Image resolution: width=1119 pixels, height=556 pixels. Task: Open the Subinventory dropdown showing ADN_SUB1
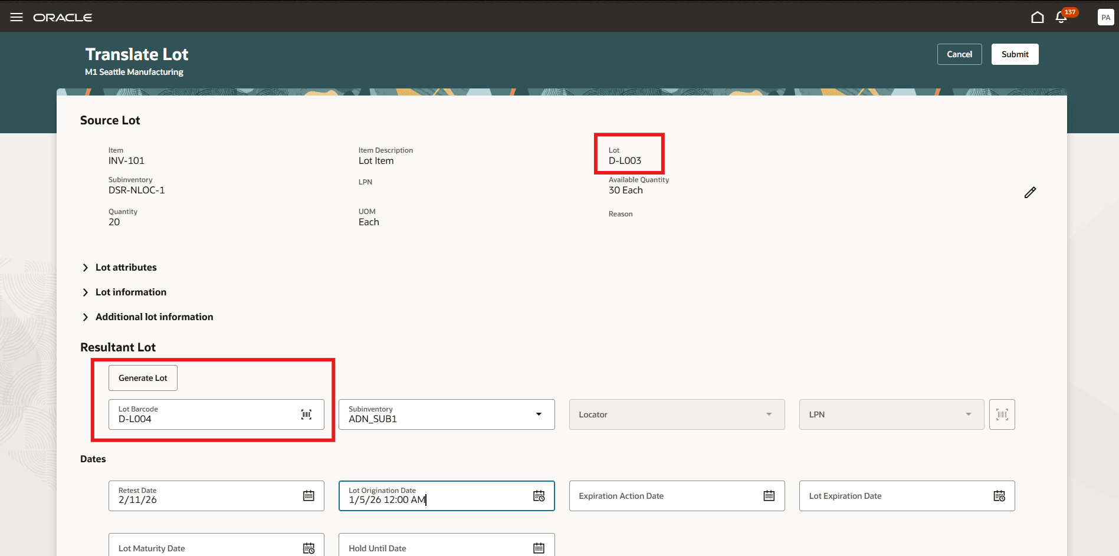pos(538,414)
